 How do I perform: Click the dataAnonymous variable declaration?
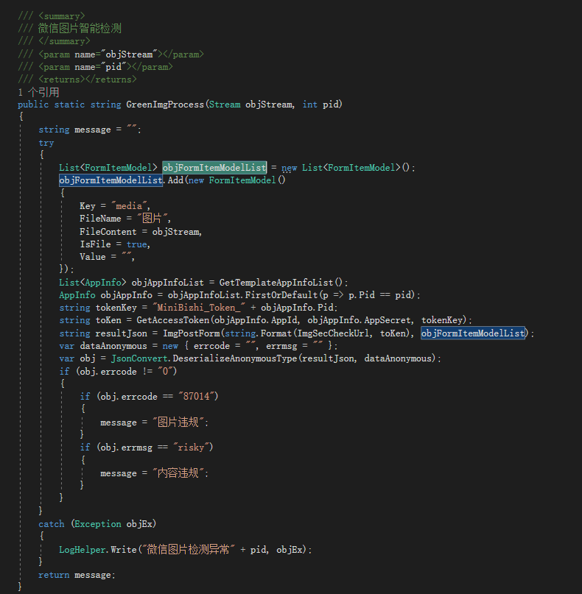113,346
